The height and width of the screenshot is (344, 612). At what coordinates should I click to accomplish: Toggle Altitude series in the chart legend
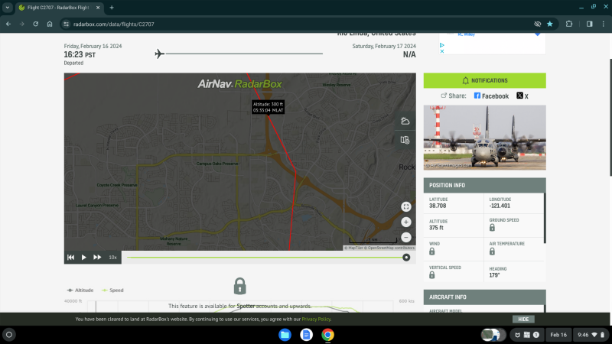[80, 290]
